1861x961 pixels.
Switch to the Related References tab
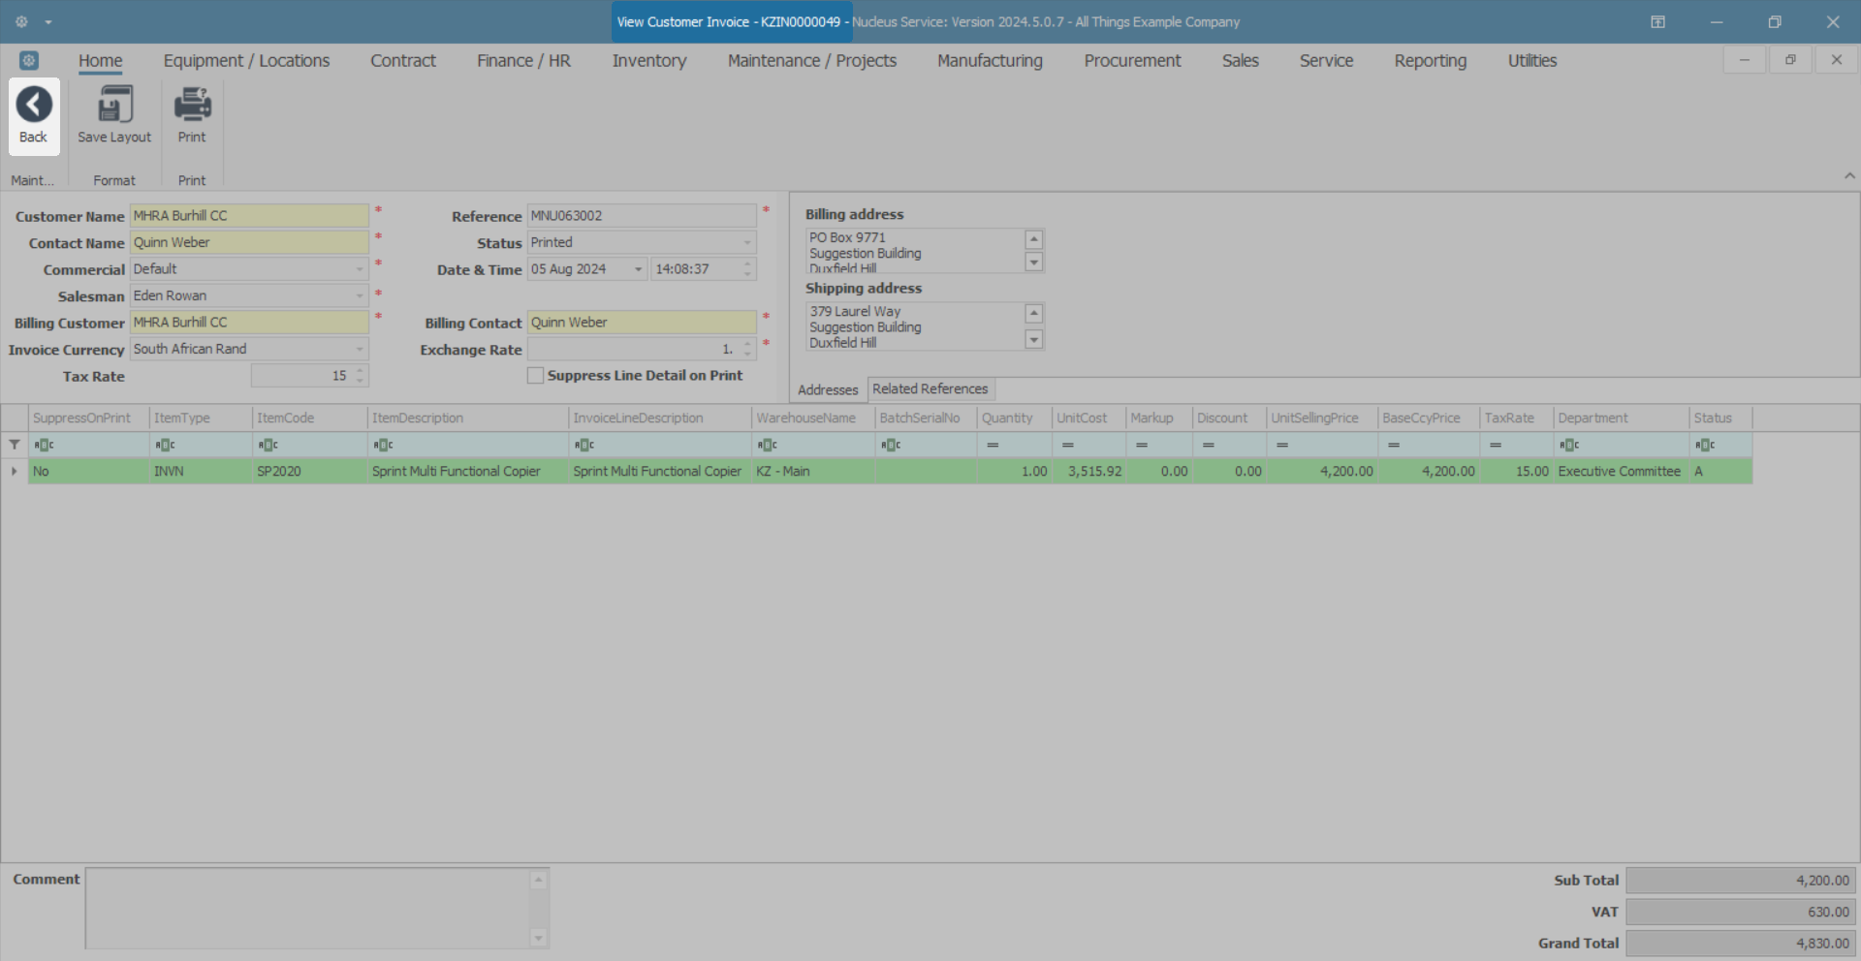point(930,388)
